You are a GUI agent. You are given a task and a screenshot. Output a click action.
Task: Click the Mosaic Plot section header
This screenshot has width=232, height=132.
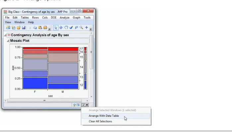pyautogui.click(x=49, y=41)
